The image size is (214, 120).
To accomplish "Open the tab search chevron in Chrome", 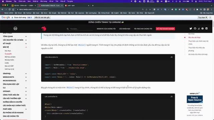I will 212,5.
